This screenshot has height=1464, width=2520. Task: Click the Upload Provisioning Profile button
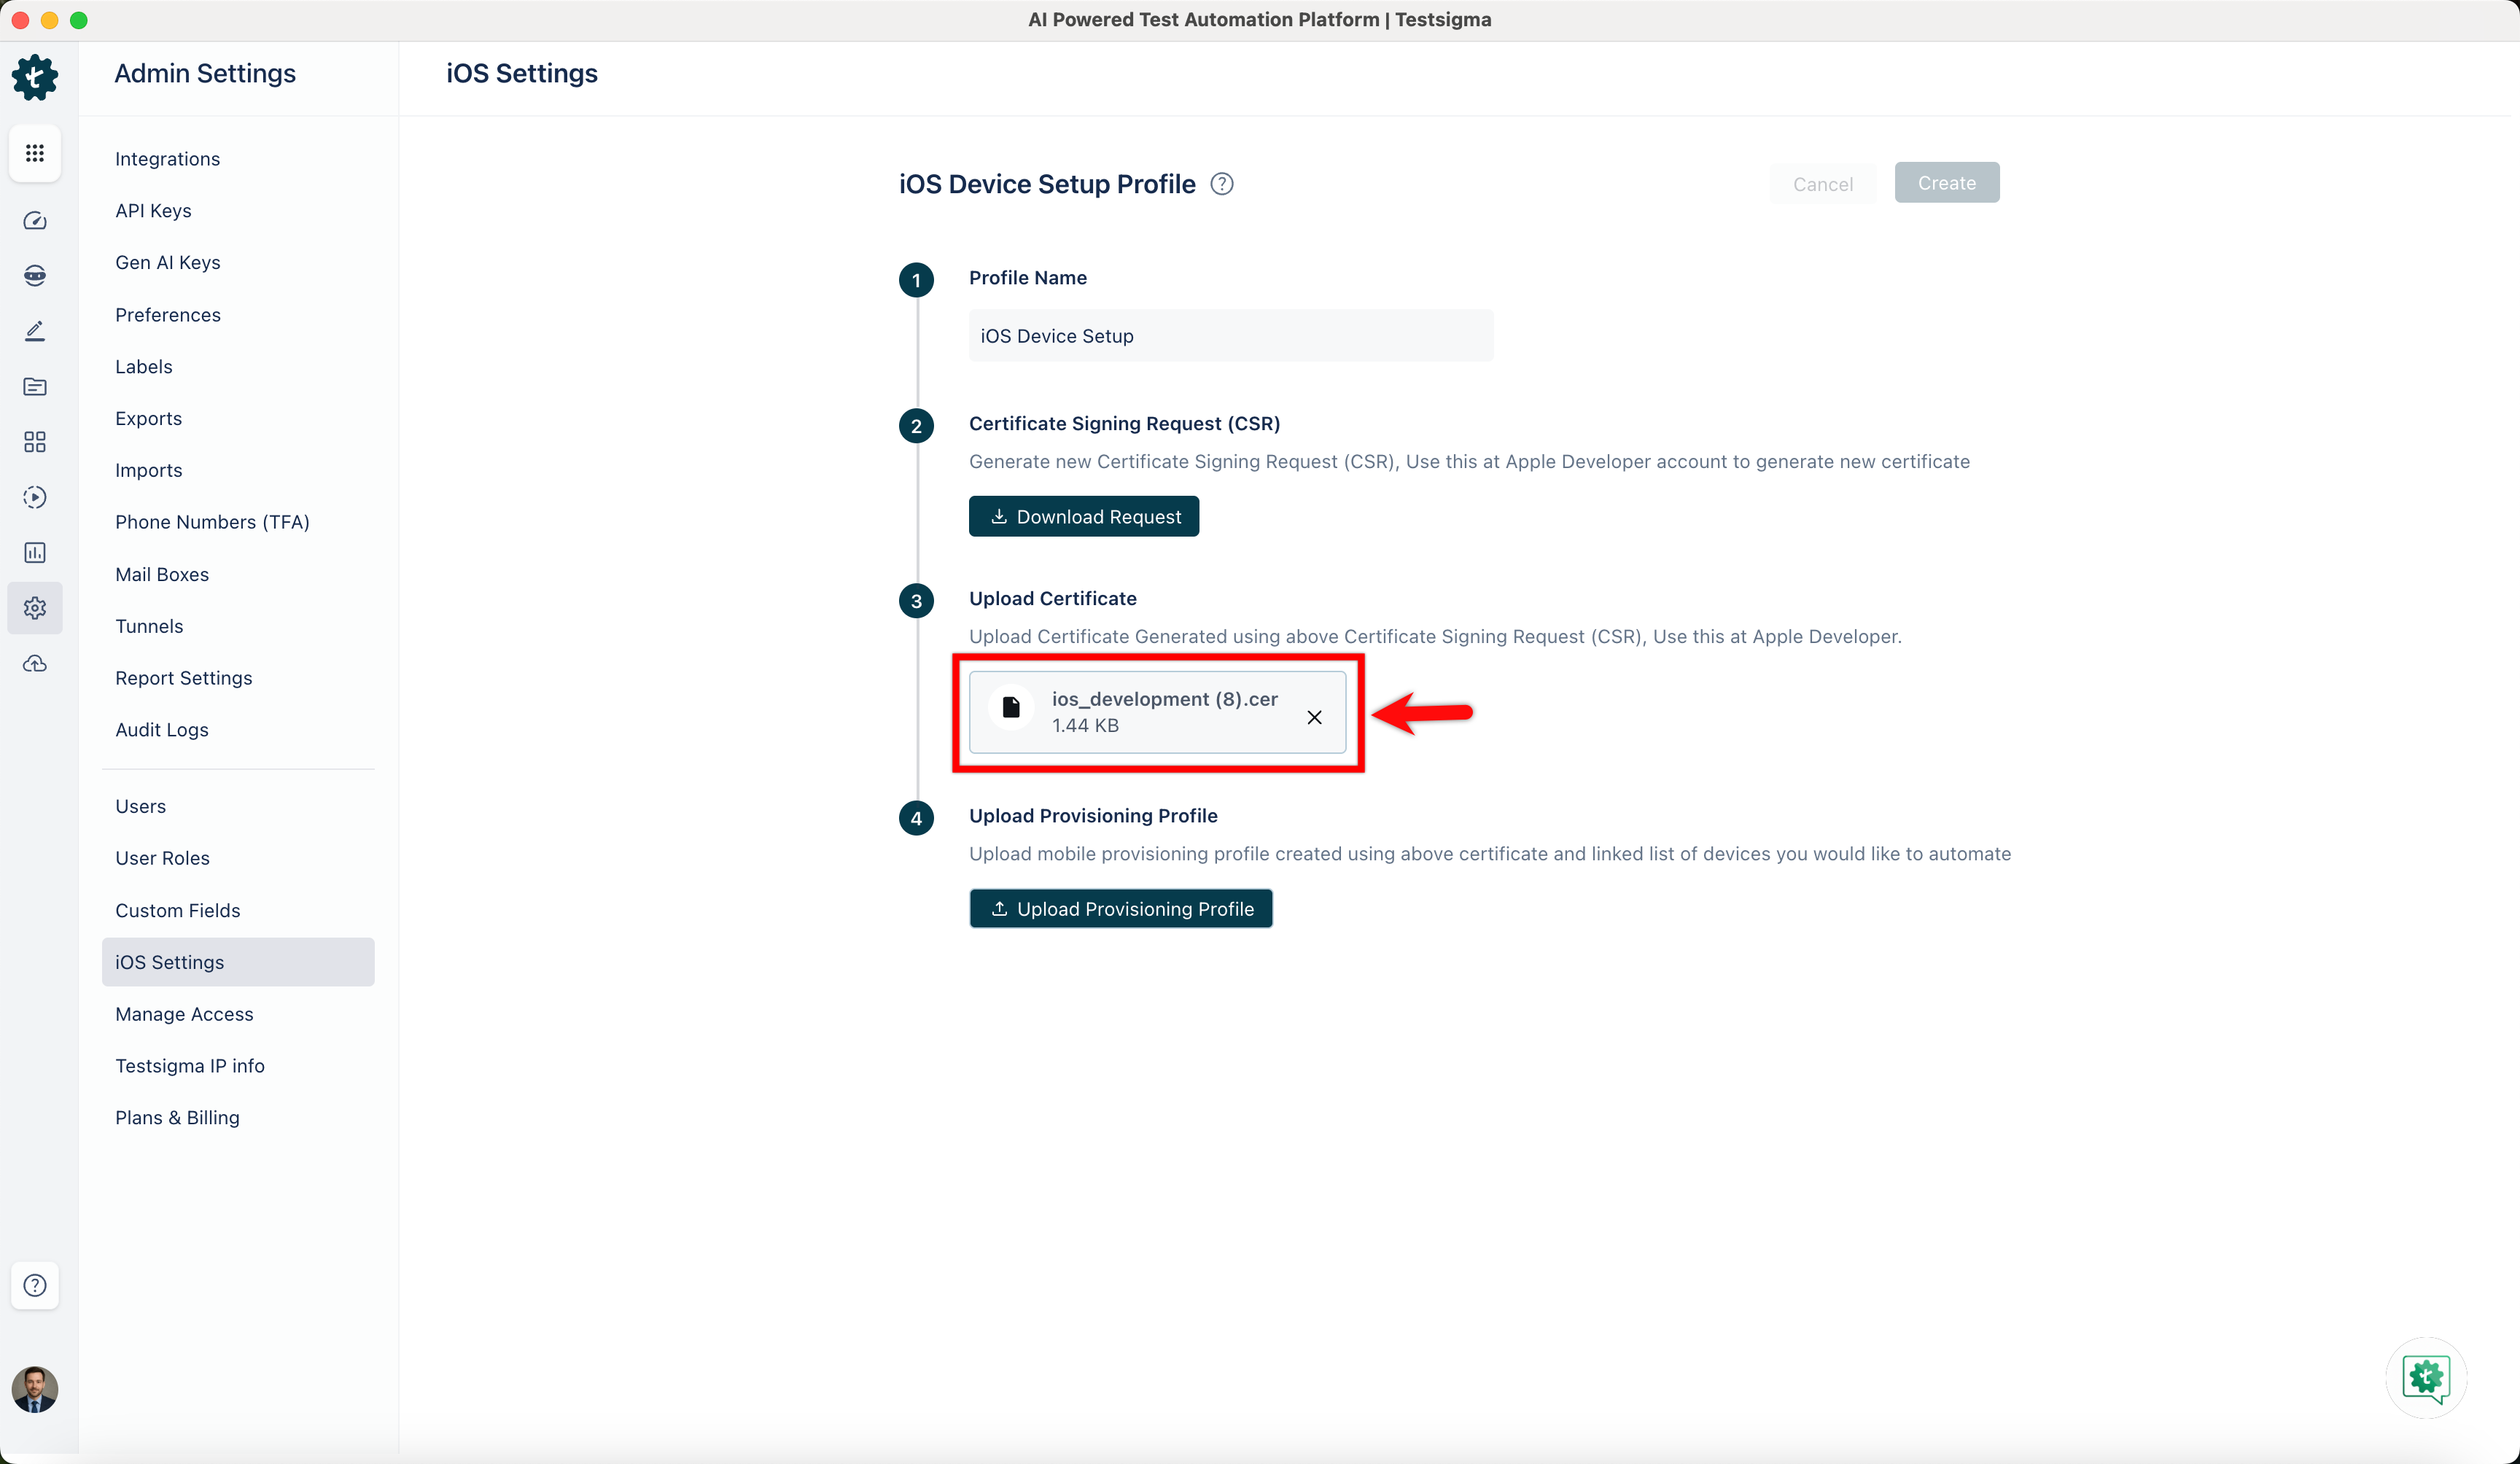click(1121, 909)
